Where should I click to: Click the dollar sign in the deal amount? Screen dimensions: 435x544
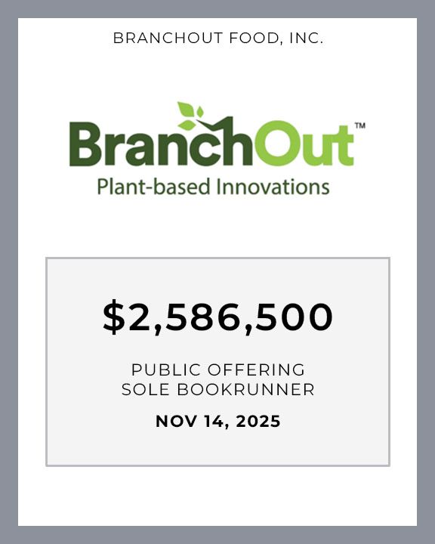[113, 317]
